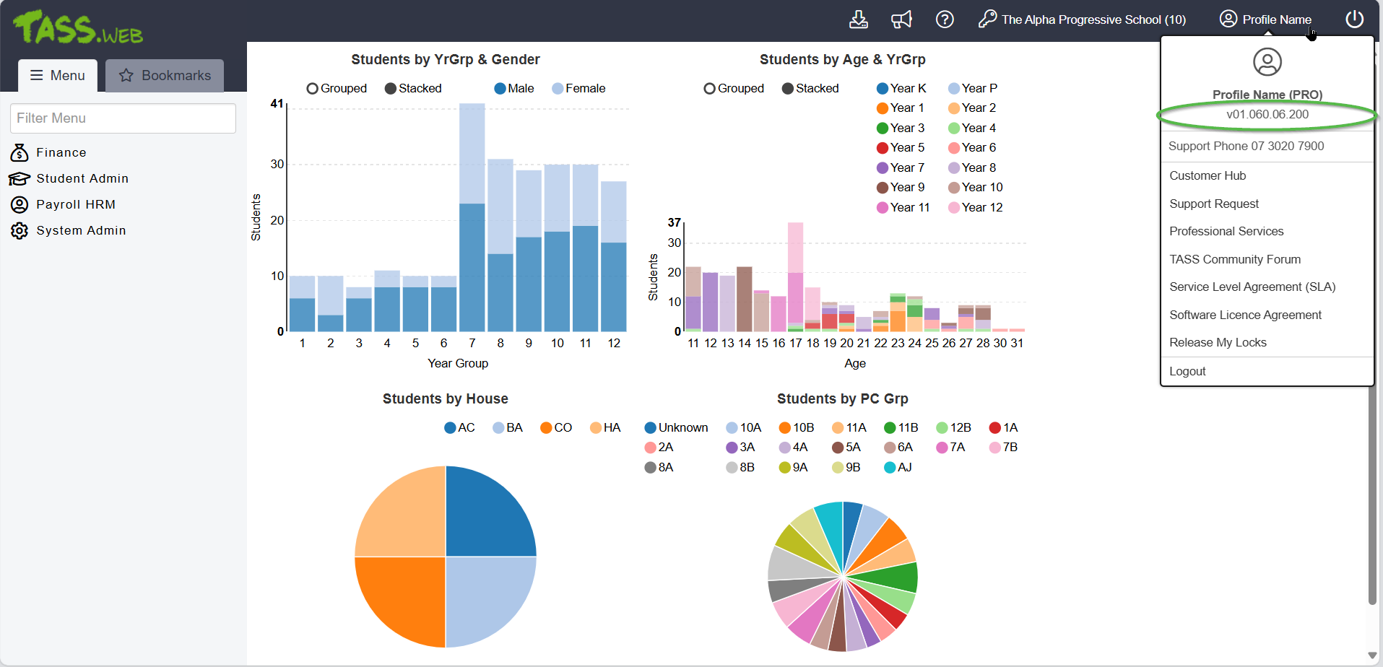Screen dimensions: 1383x667
Task: Select Stacked in the Age & YrGrp chart
Action: 789,89
